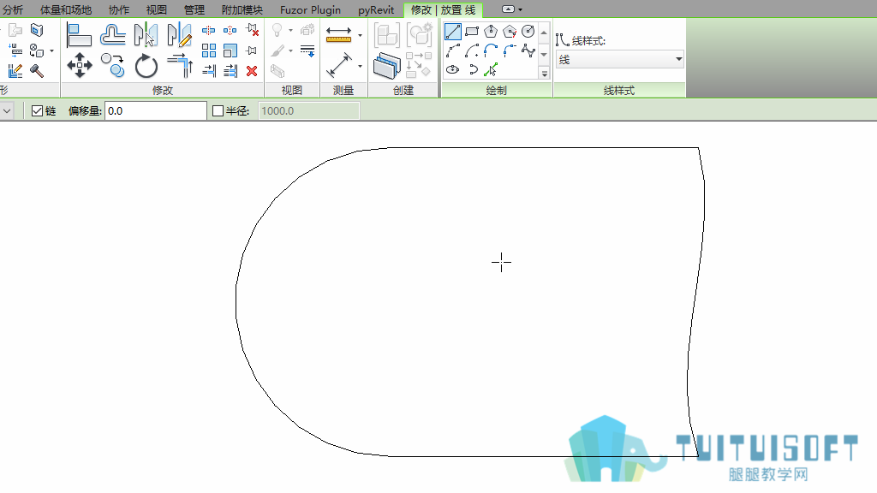Click the 修改 panel title

[x=162, y=90]
